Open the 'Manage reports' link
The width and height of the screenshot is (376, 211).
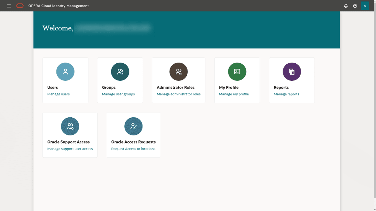click(x=286, y=94)
